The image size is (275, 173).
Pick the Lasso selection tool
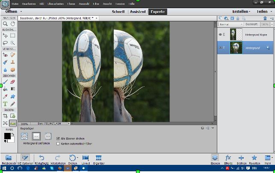(5, 43)
